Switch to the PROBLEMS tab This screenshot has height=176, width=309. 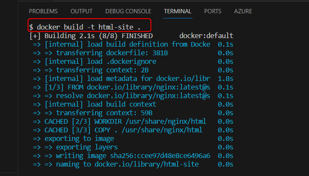coord(43,11)
